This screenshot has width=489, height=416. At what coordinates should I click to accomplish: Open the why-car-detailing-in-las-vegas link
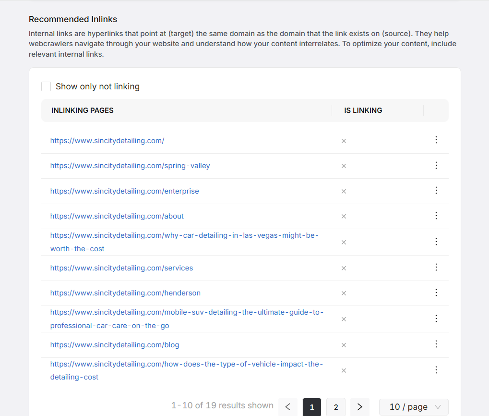[x=184, y=242]
